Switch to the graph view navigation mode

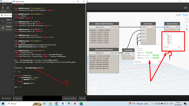[185, 15]
